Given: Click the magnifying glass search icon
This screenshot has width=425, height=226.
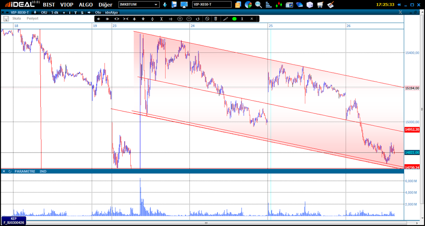Looking at the screenshot, I should pos(259,5).
